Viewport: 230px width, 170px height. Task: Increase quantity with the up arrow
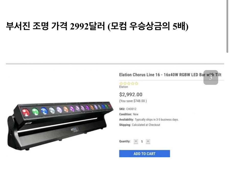click(x=148, y=141)
